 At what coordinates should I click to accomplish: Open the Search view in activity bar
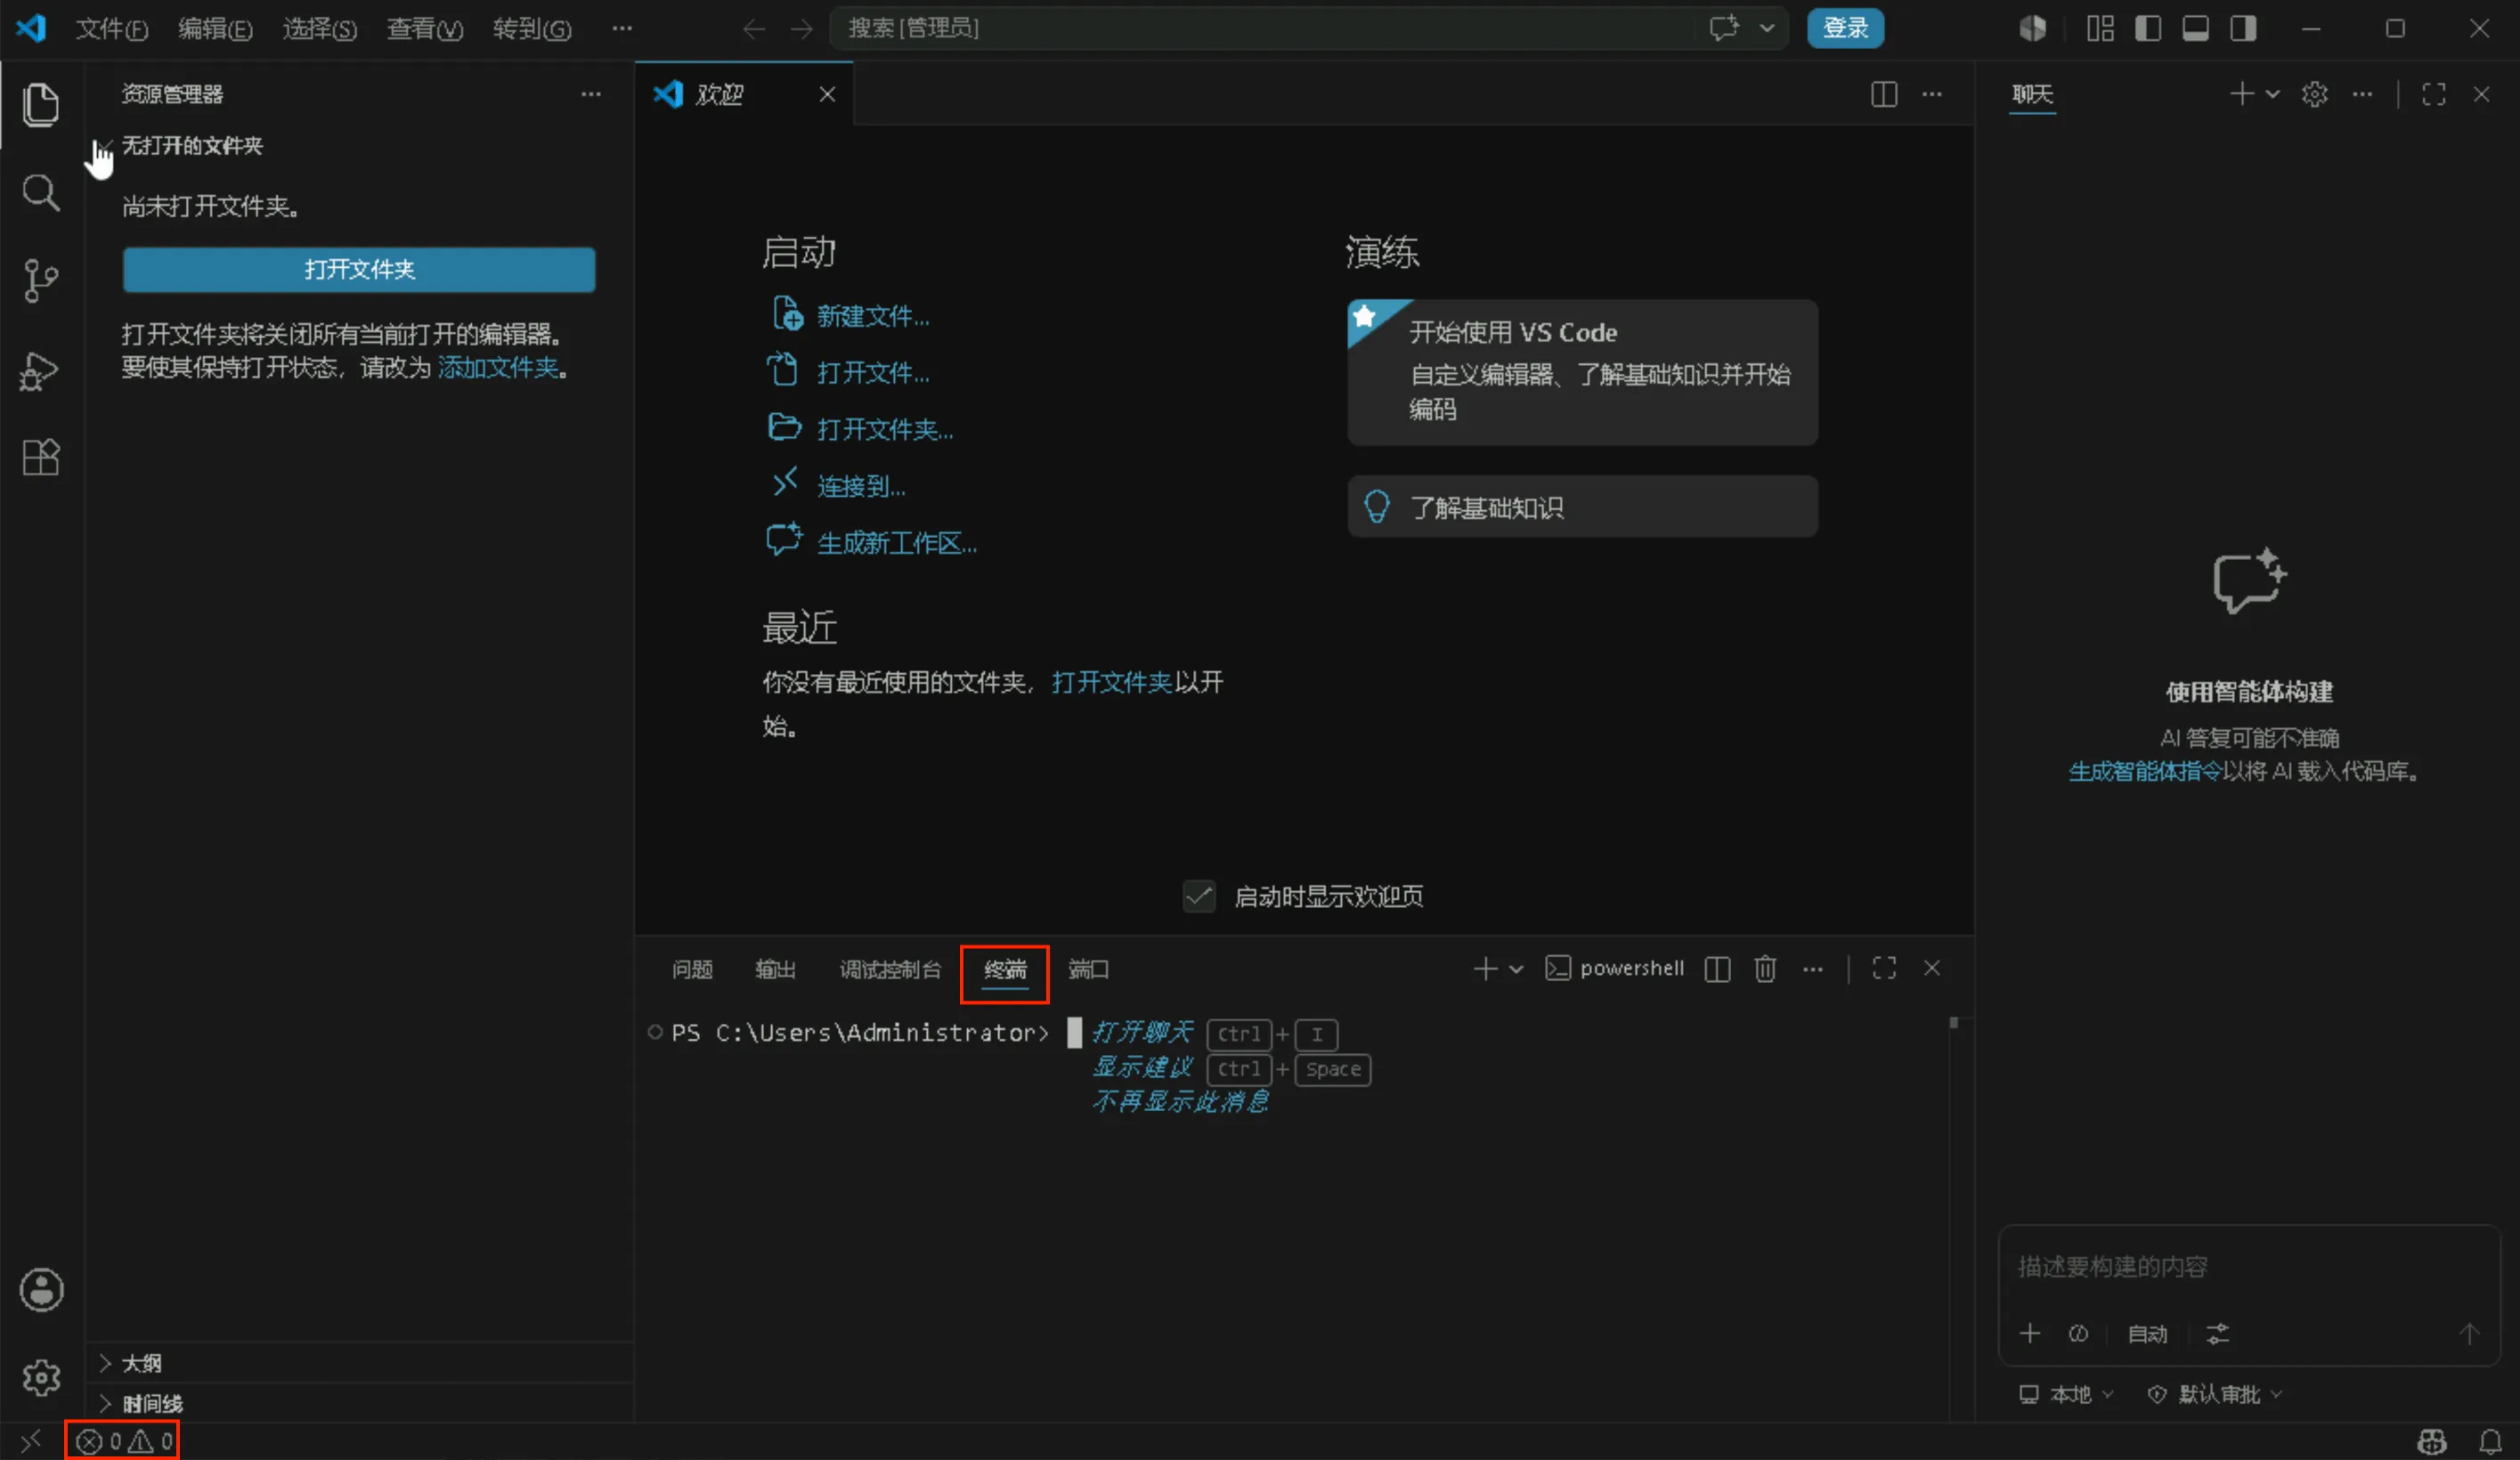[40, 192]
